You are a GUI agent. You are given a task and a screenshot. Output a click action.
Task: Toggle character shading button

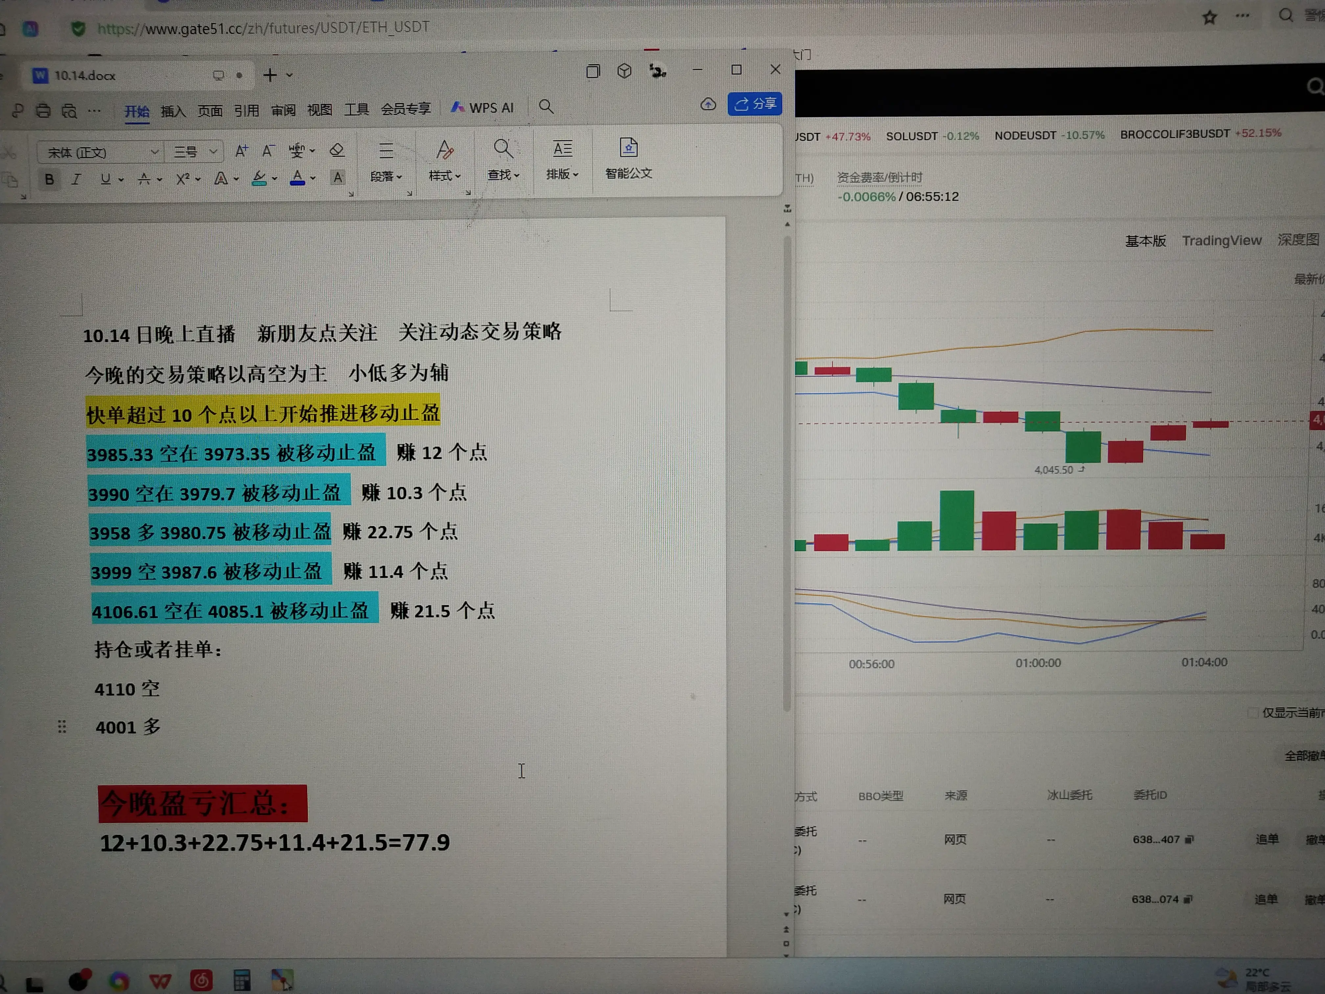338,178
